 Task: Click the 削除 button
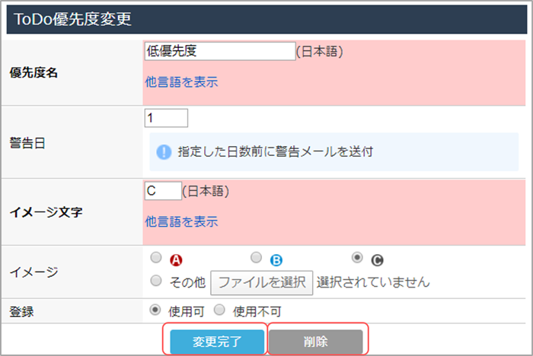316,342
